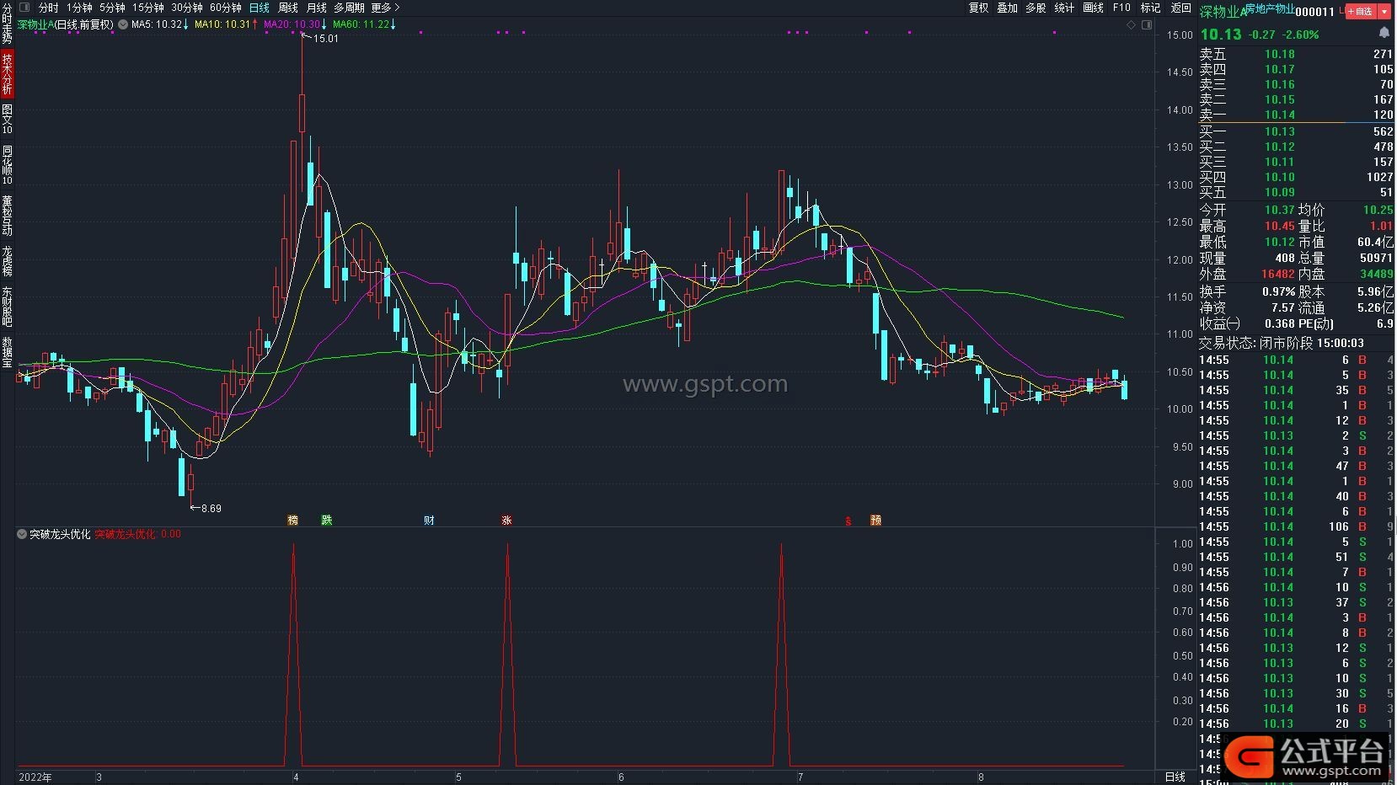This screenshot has width=1397, height=785.
Task: Switch to the 30分钟 period
Action: point(187,8)
